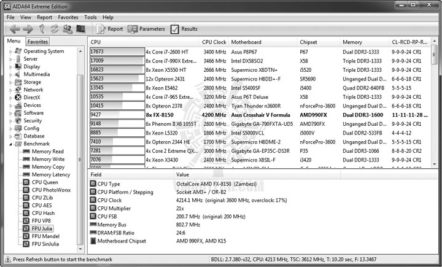Sort by Memory column header
The image size is (442, 267).
click(x=365, y=42)
